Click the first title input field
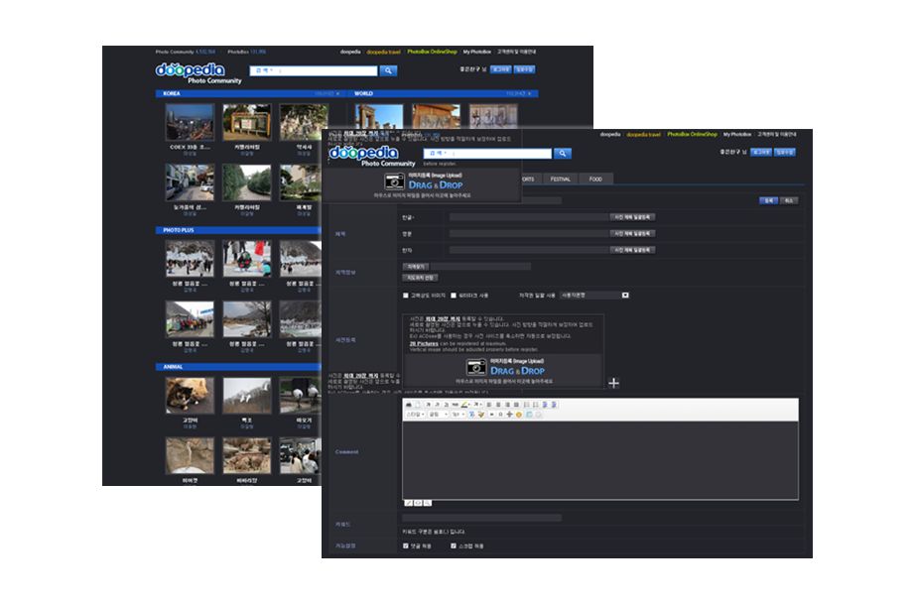Screen dimensions: 916x604 [529, 217]
